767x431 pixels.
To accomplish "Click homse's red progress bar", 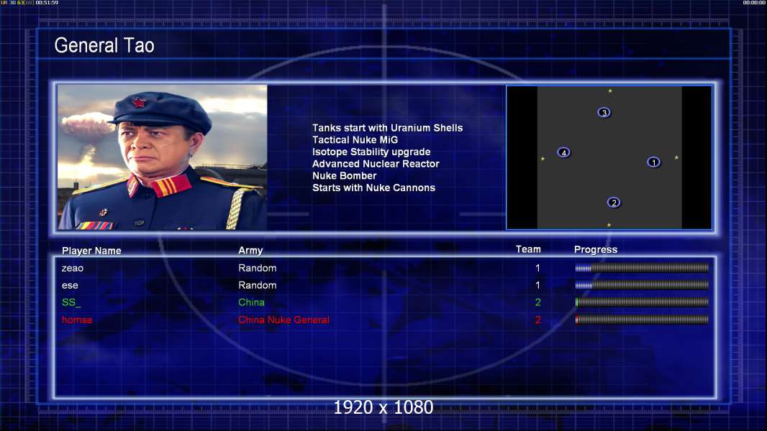I will (642, 320).
